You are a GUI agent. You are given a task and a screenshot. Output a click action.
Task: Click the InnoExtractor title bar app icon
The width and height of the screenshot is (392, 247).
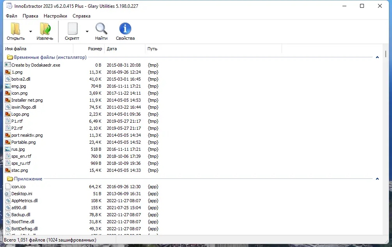pyautogui.click(x=9, y=6)
